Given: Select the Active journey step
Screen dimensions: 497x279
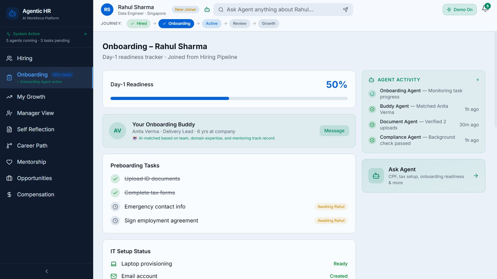Looking at the screenshot, I should [x=212, y=24].
